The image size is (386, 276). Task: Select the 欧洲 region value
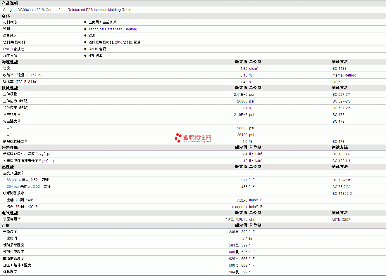(x=92, y=36)
